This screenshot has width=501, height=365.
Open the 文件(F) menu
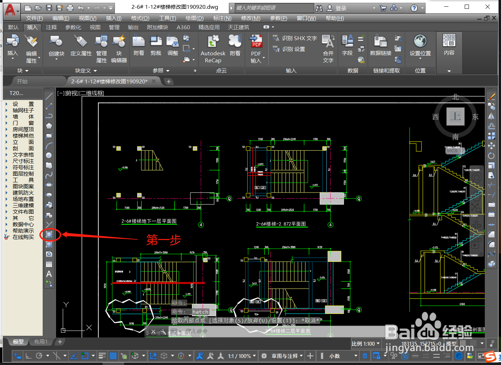click(34, 18)
